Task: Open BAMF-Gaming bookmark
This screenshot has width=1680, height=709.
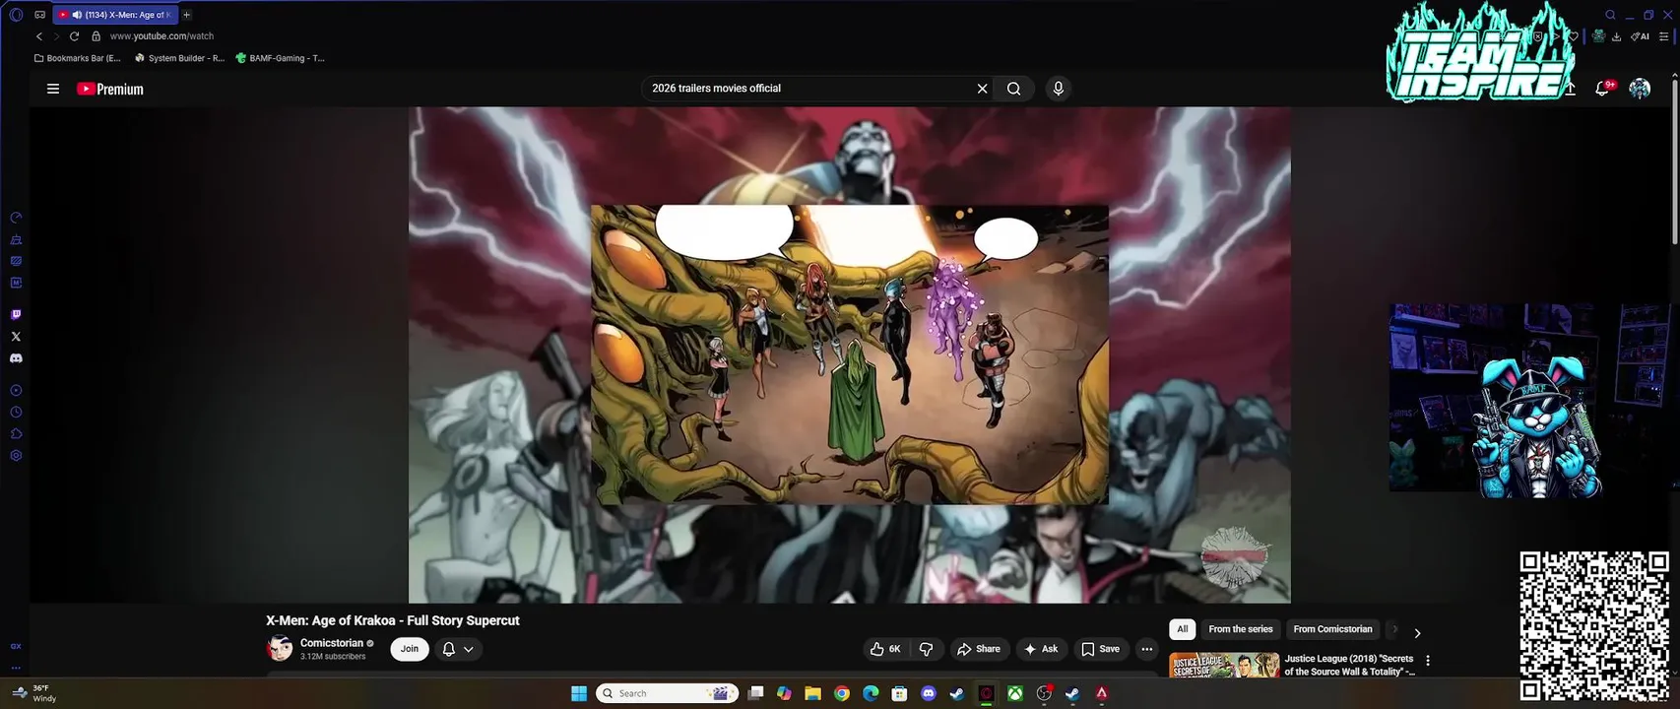Action: tap(280, 58)
